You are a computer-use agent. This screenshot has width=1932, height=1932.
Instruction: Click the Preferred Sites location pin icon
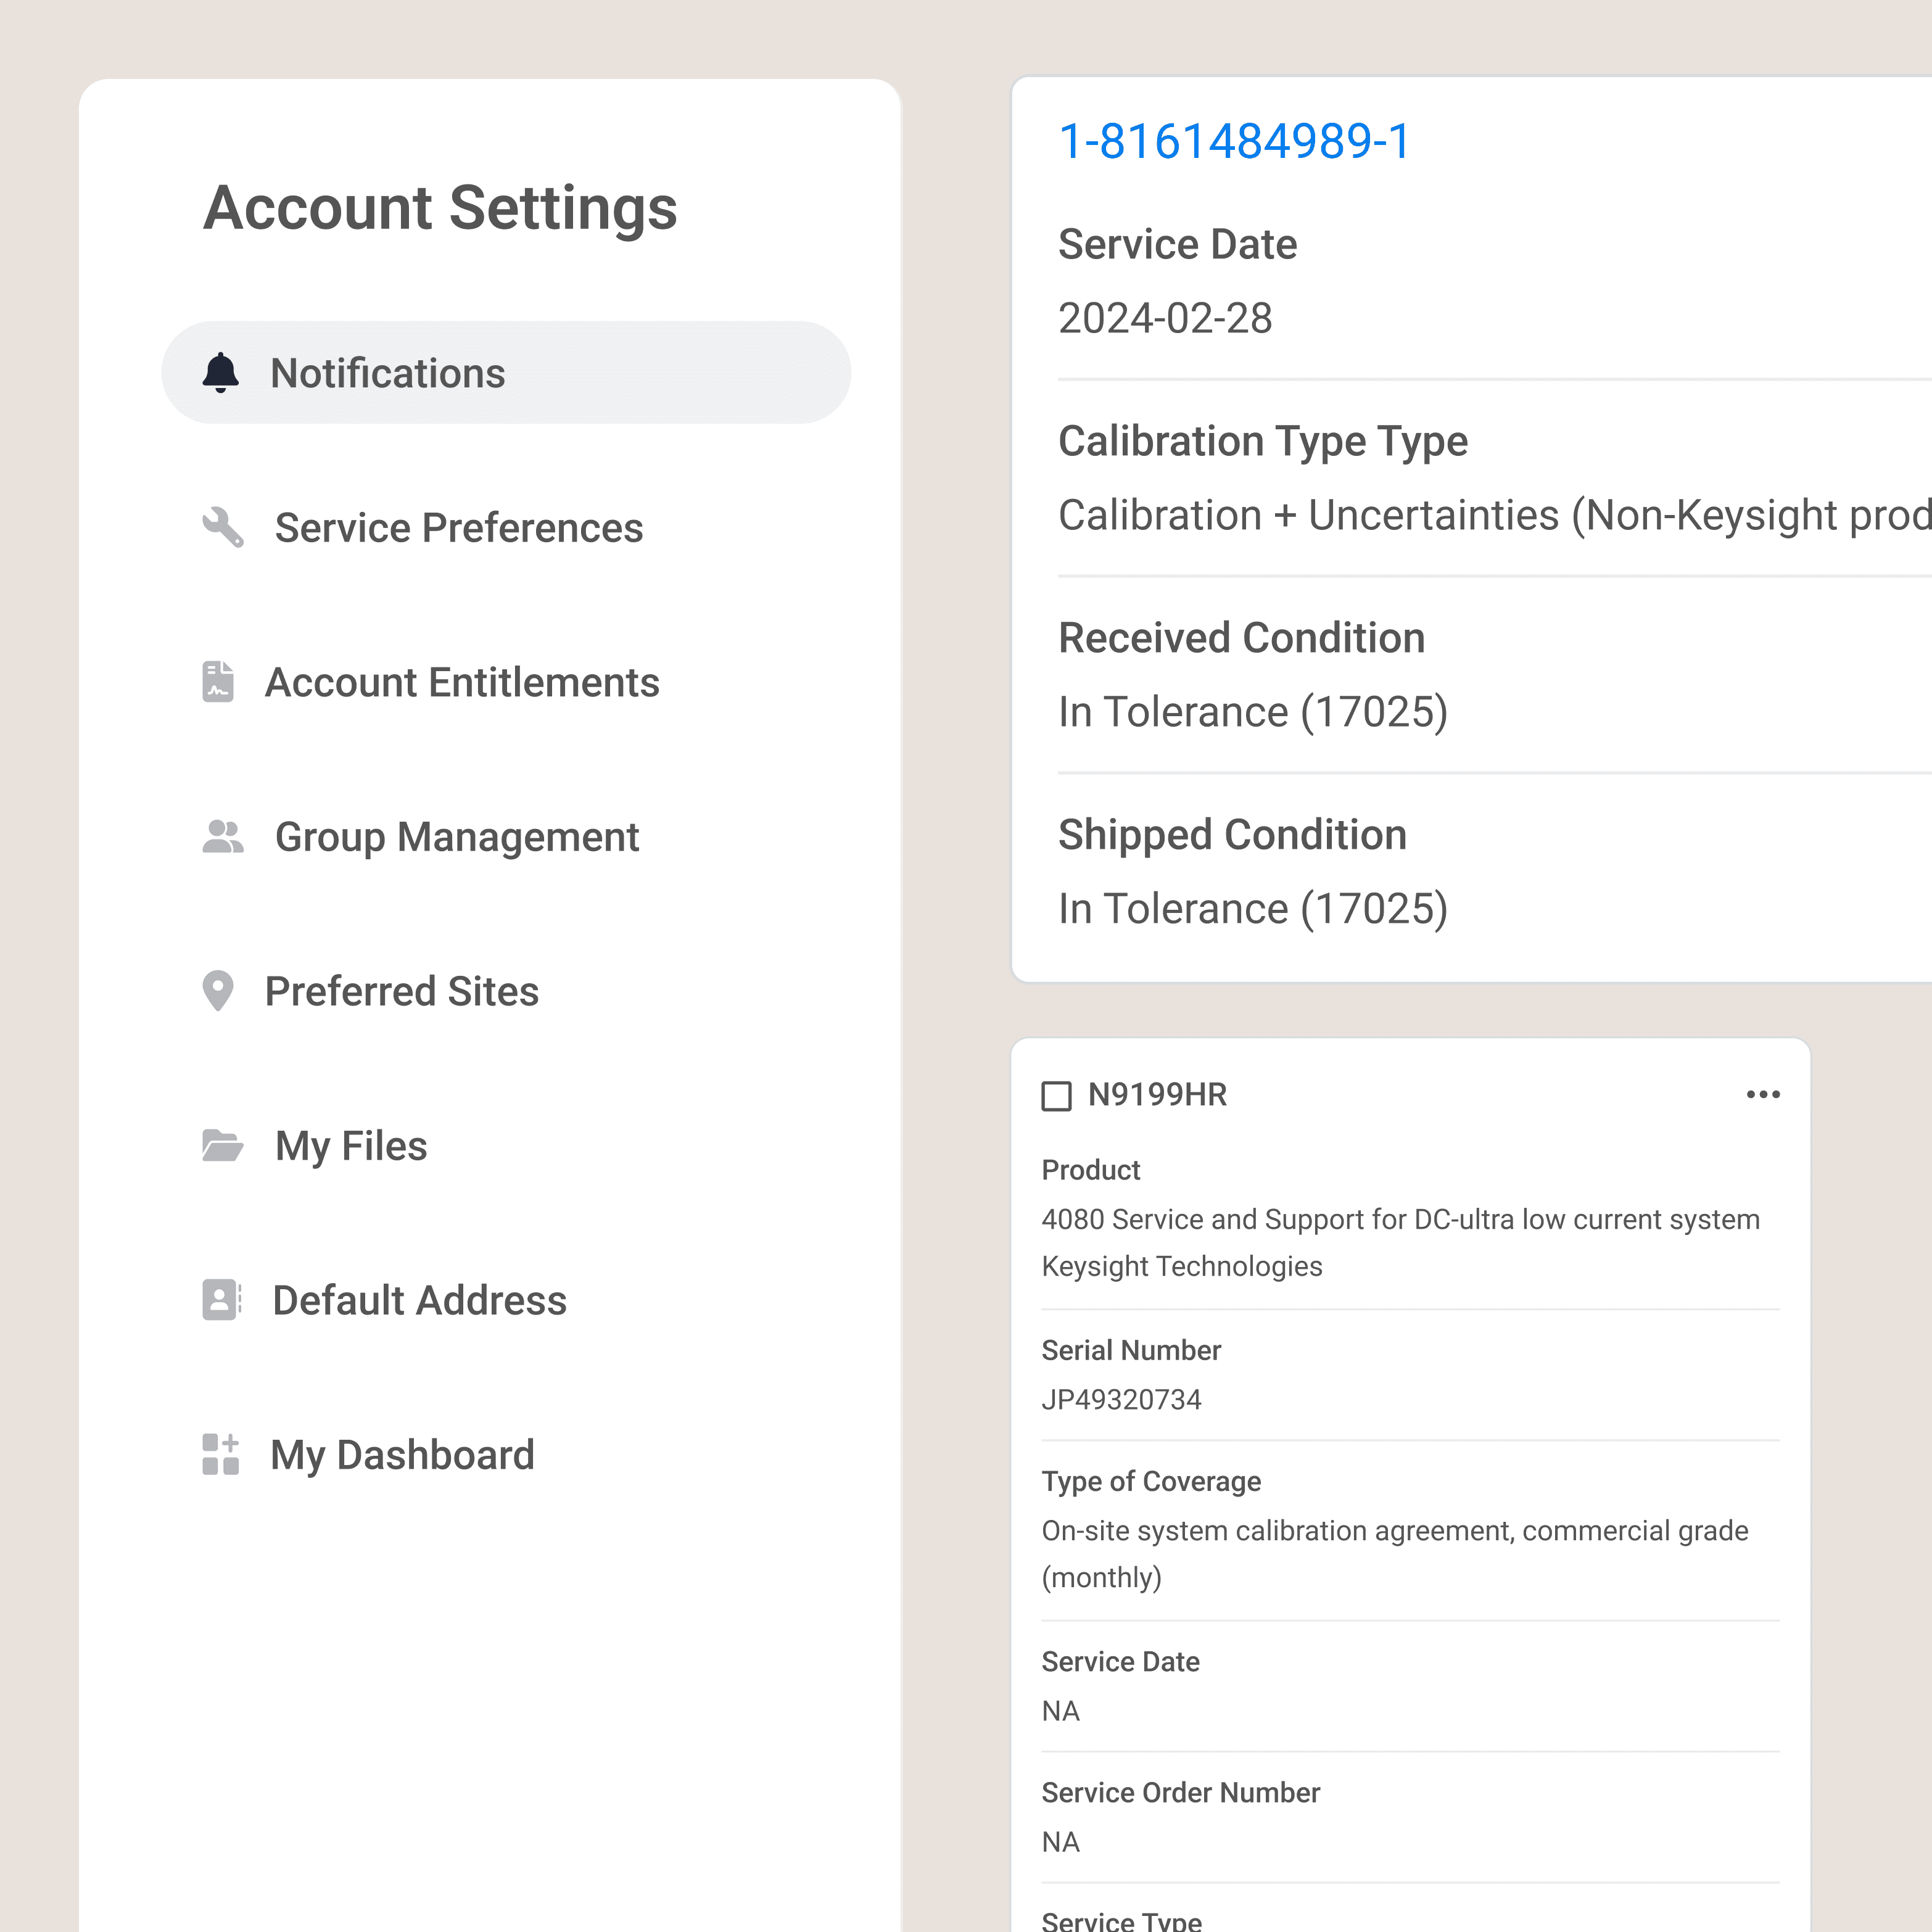(x=218, y=991)
